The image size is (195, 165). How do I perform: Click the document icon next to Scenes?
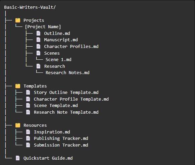coord(38,53)
